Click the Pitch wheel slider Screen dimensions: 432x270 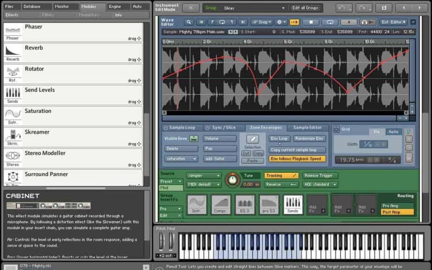click(161, 241)
